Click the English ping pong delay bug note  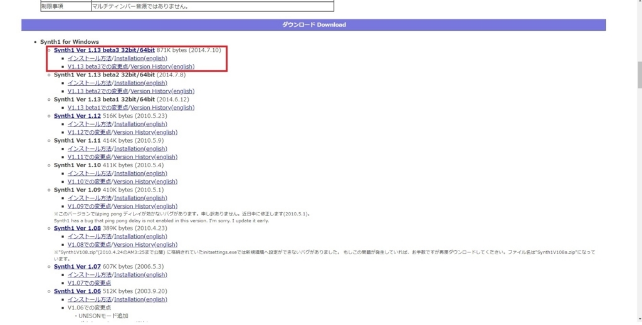pos(161,221)
